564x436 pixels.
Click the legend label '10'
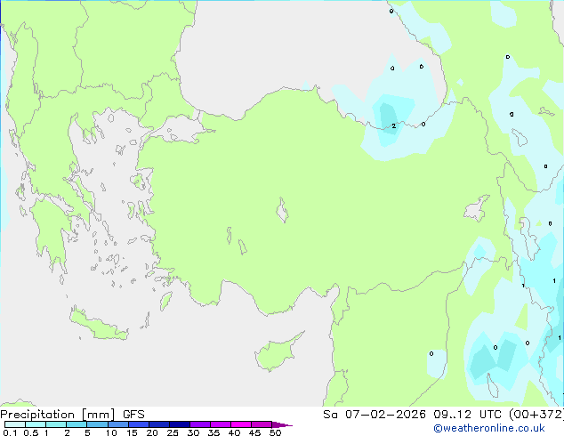[x=111, y=432]
